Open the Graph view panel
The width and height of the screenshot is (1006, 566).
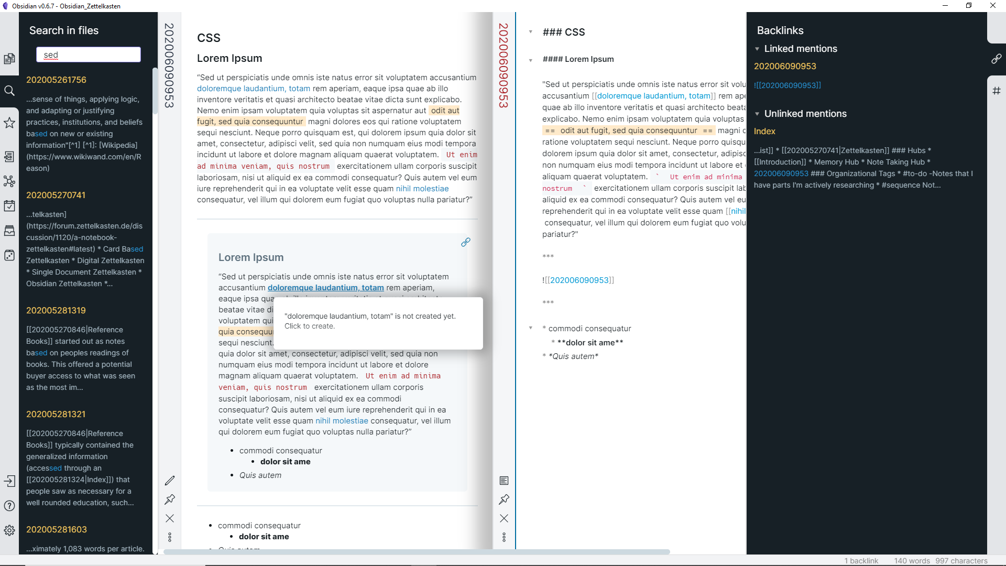[9, 180]
